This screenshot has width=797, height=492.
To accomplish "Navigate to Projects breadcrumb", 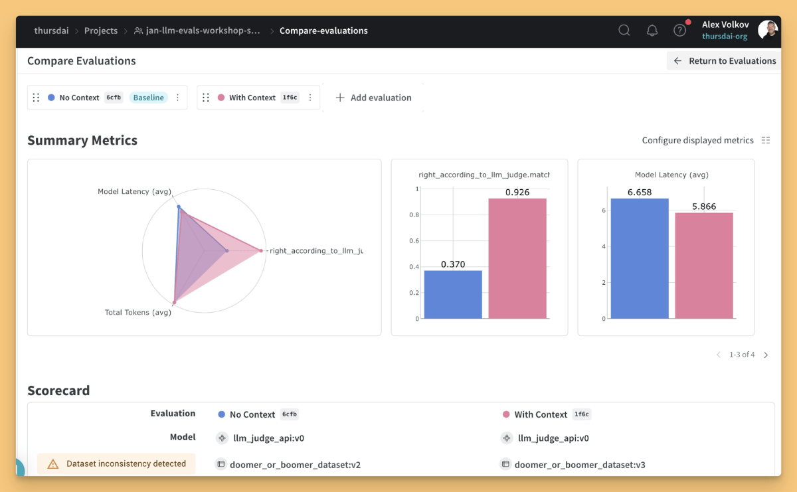I will (x=101, y=31).
